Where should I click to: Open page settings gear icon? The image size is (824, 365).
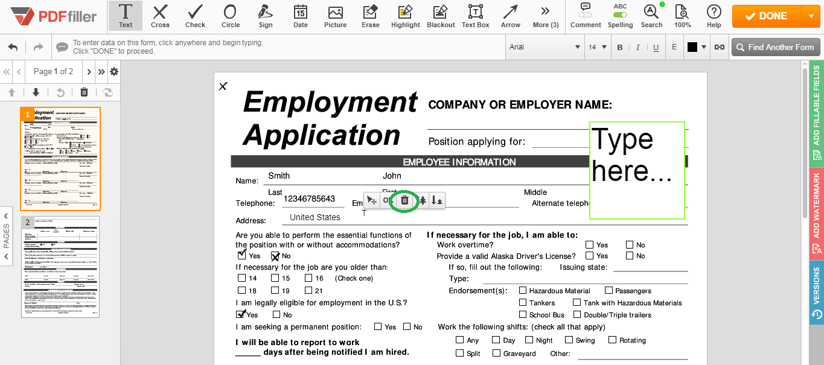[113, 72]
